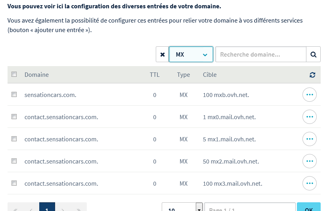Image resolution: width=329 pixels, height=211 pixels.
Task: Click the magnifier search icon
Action: (313, 55)
